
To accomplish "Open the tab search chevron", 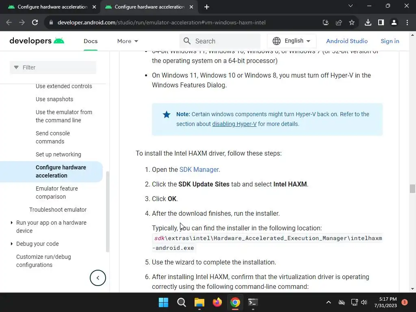I will point(351,6).
